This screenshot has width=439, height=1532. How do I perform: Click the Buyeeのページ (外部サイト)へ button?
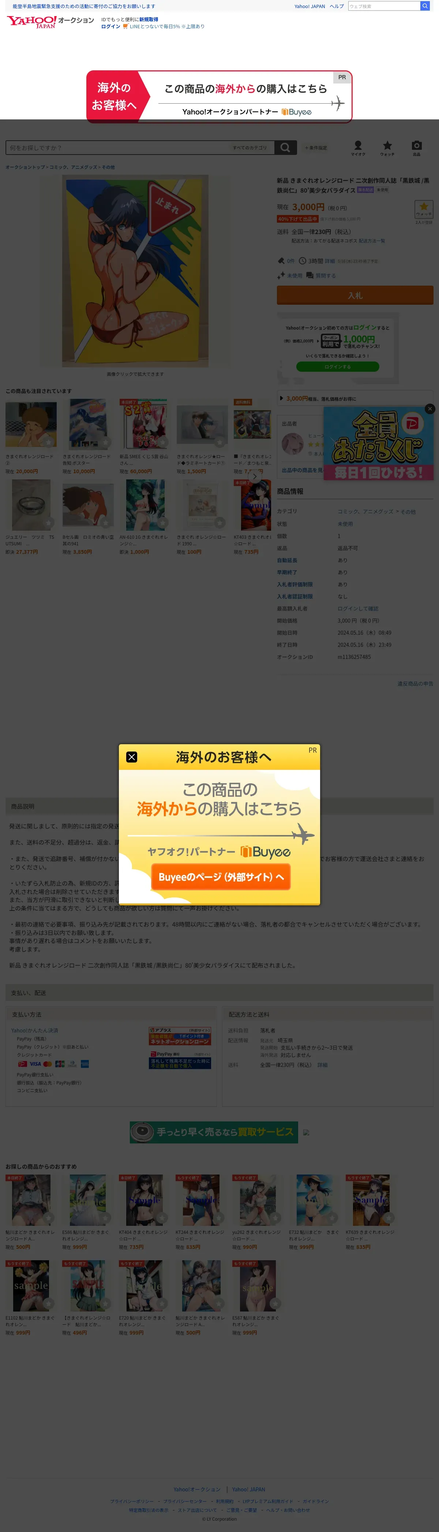(221, 877)
